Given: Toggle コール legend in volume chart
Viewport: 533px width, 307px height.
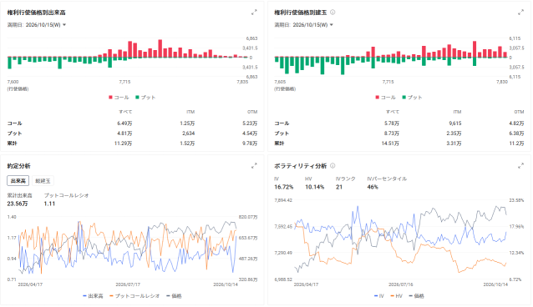Looking at the screenshot, I should [119, 98].
